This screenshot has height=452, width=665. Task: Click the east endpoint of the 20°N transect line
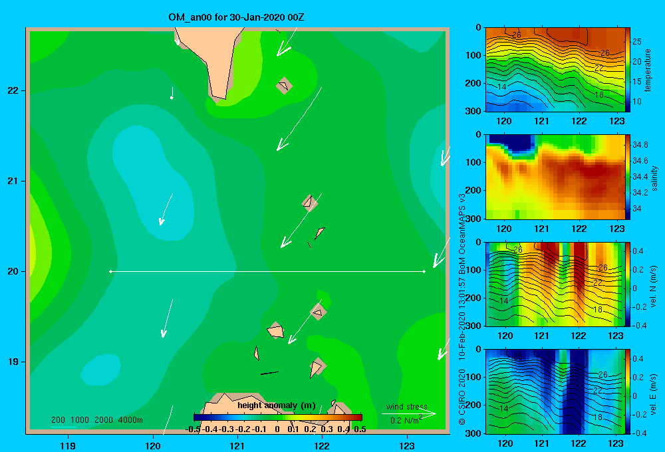tap(424, 271)
